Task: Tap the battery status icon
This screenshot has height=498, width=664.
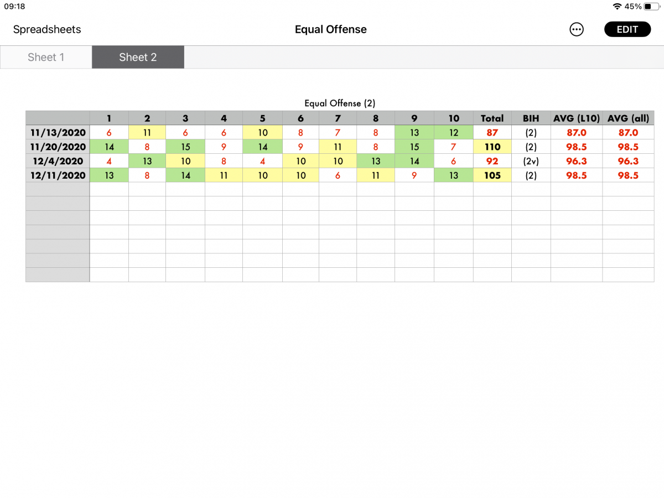Action: 651,7
